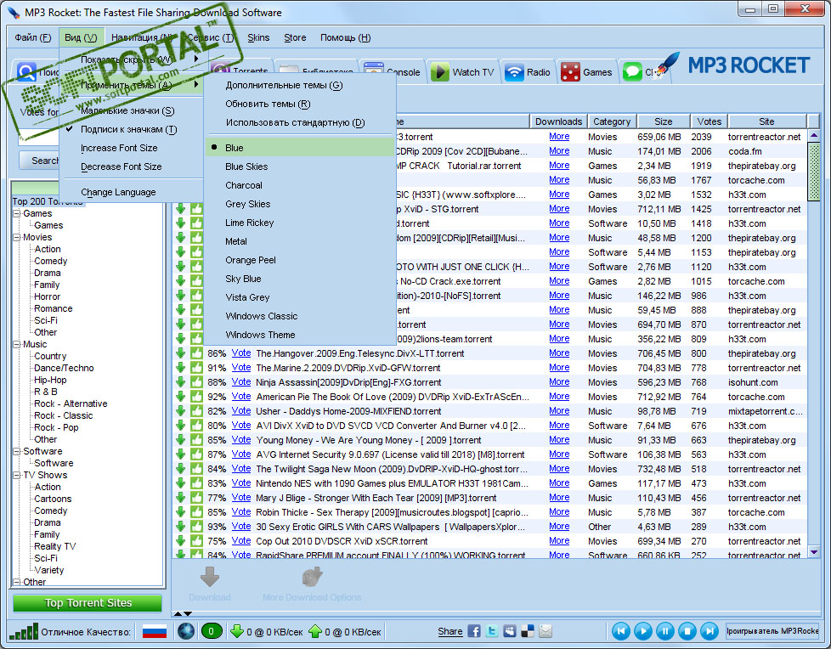The width and height of the screenshot is (831, 649).
Task: Share via email envelope icon
Action: point(546,631)
